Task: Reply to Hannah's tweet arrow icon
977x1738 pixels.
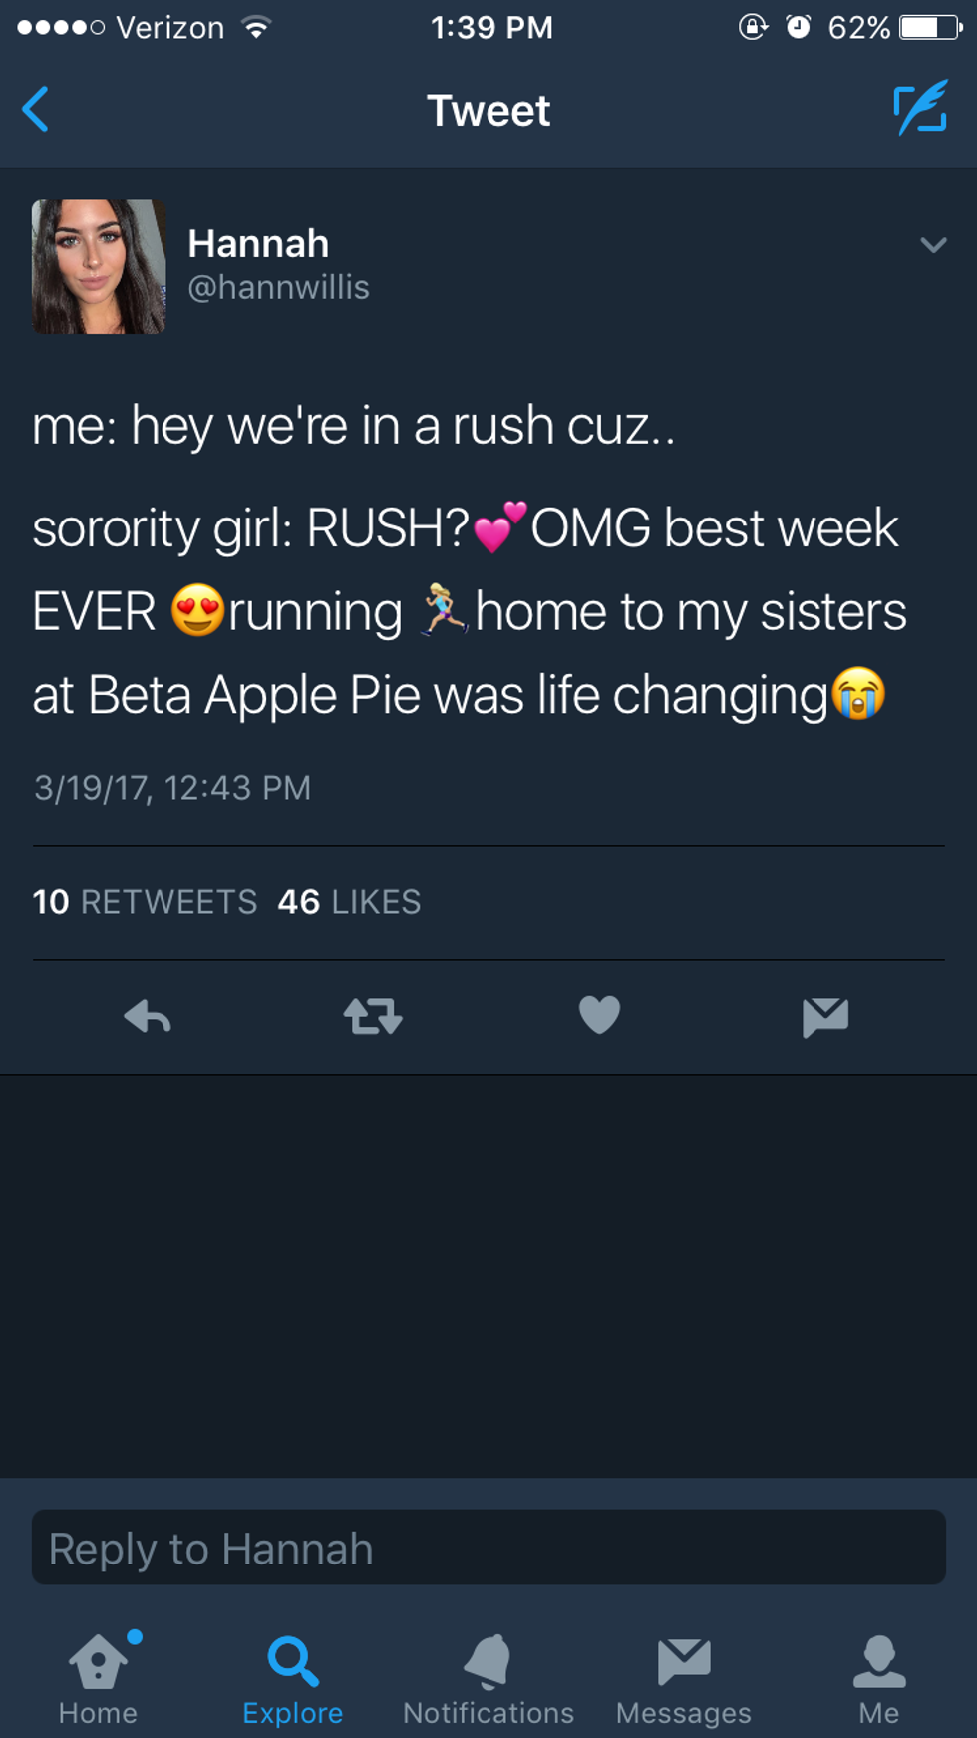Action: [148, 1017]
